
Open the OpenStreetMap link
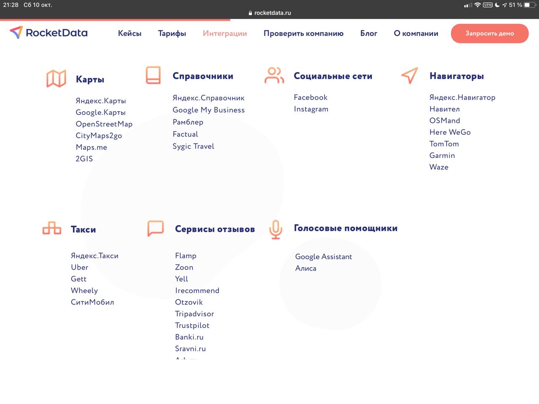pyautogui.click(x=104, y=124)
